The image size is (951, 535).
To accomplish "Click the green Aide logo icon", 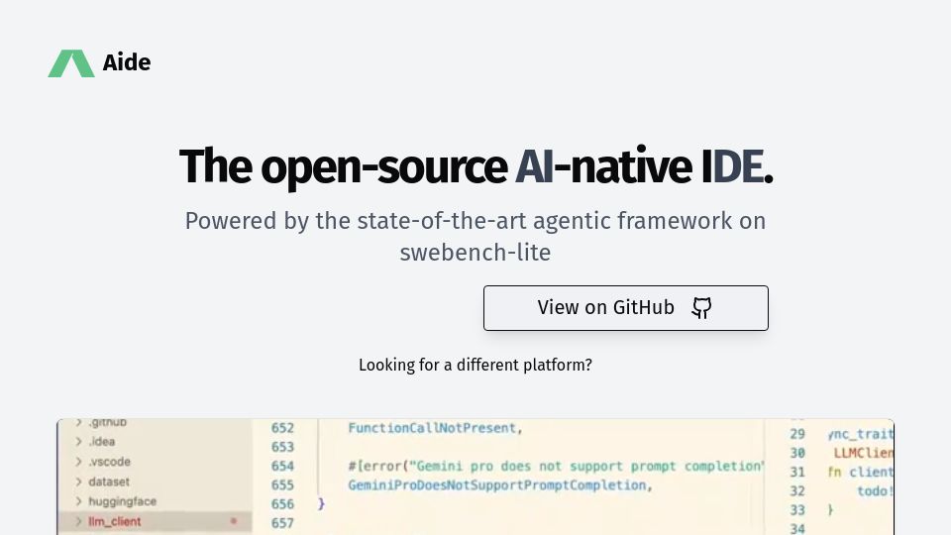I will coord(71,63).
